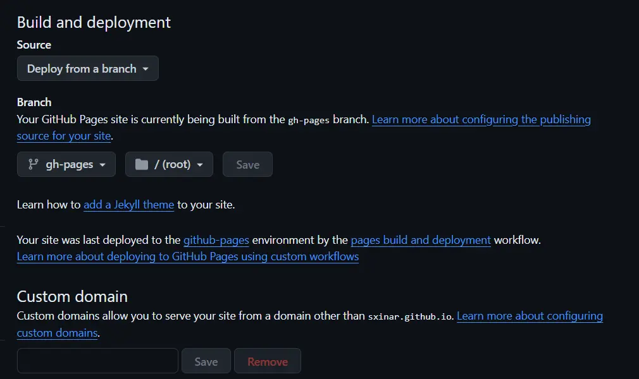
Task: Click the Save button next to / (root)
Action: pyautogui.click(x=248, y=164)
